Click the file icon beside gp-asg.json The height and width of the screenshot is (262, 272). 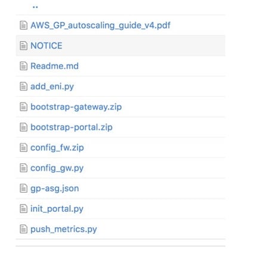coord(23,188)
